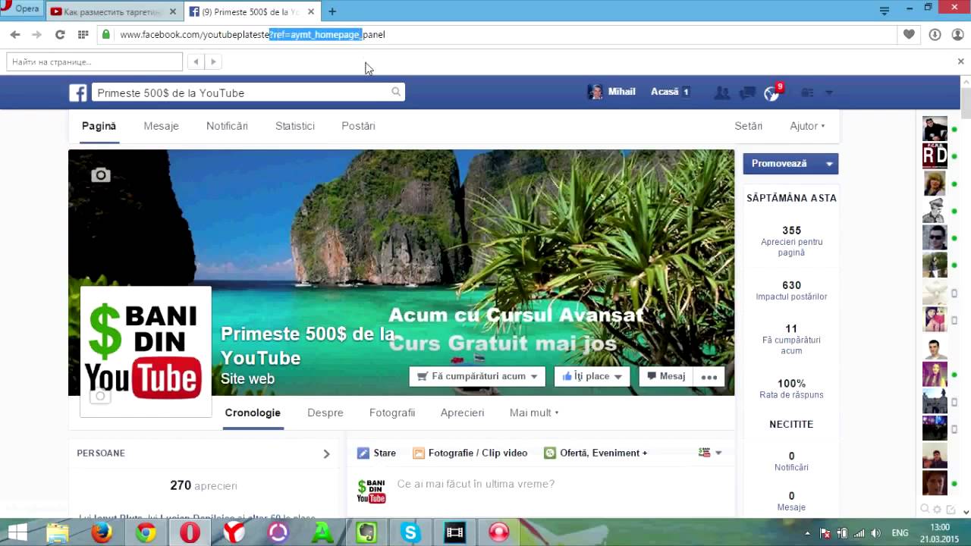Screen dimensions: 971x546
Task: Reload the page with refresh icon
Action: [60, 34]
